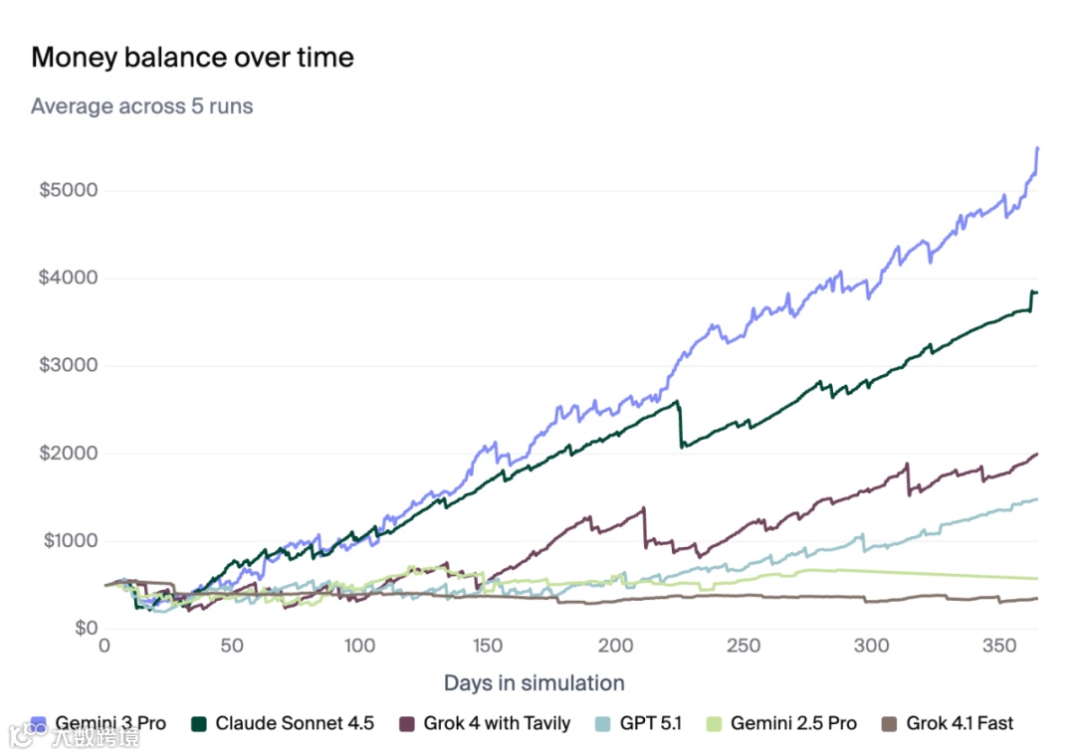Viewport: 1075px width, 756px height.
Task: Select the Grok 4.1 Fast legend label
Action: [960, 723]
